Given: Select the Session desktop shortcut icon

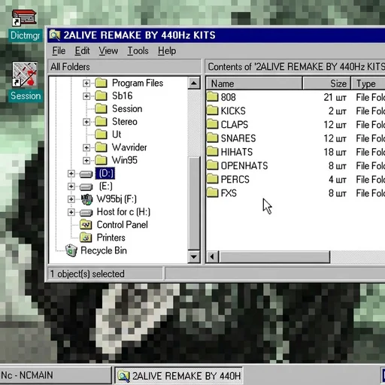Looking at the screenshot, I should click(25, 74).
